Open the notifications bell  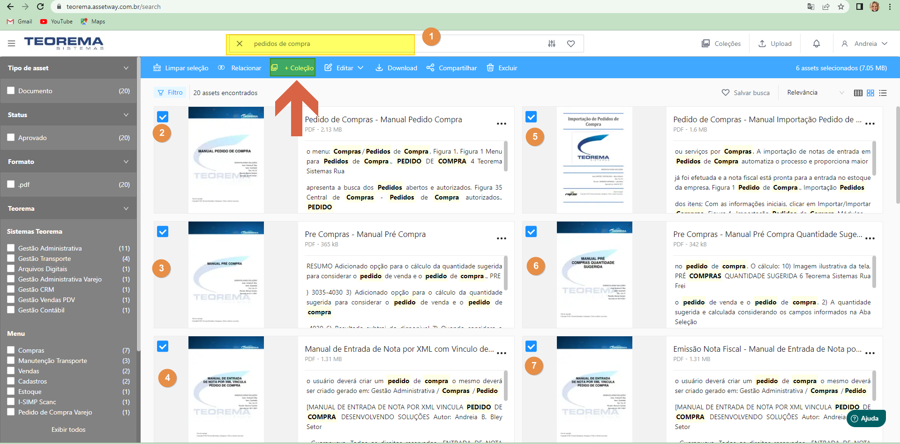[x=817, y=44]
